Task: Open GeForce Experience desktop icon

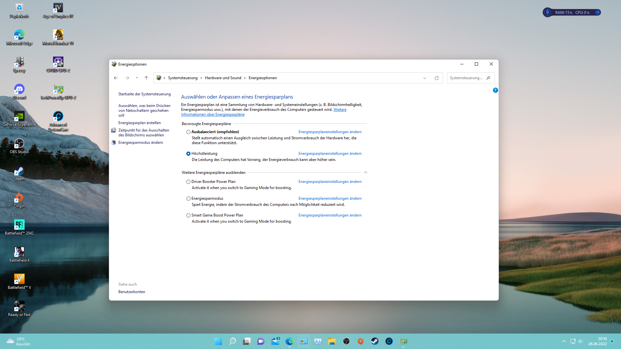Action: point(19,119)
